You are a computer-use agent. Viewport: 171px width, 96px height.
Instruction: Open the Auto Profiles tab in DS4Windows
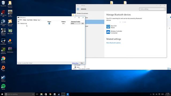coord(30,20)
